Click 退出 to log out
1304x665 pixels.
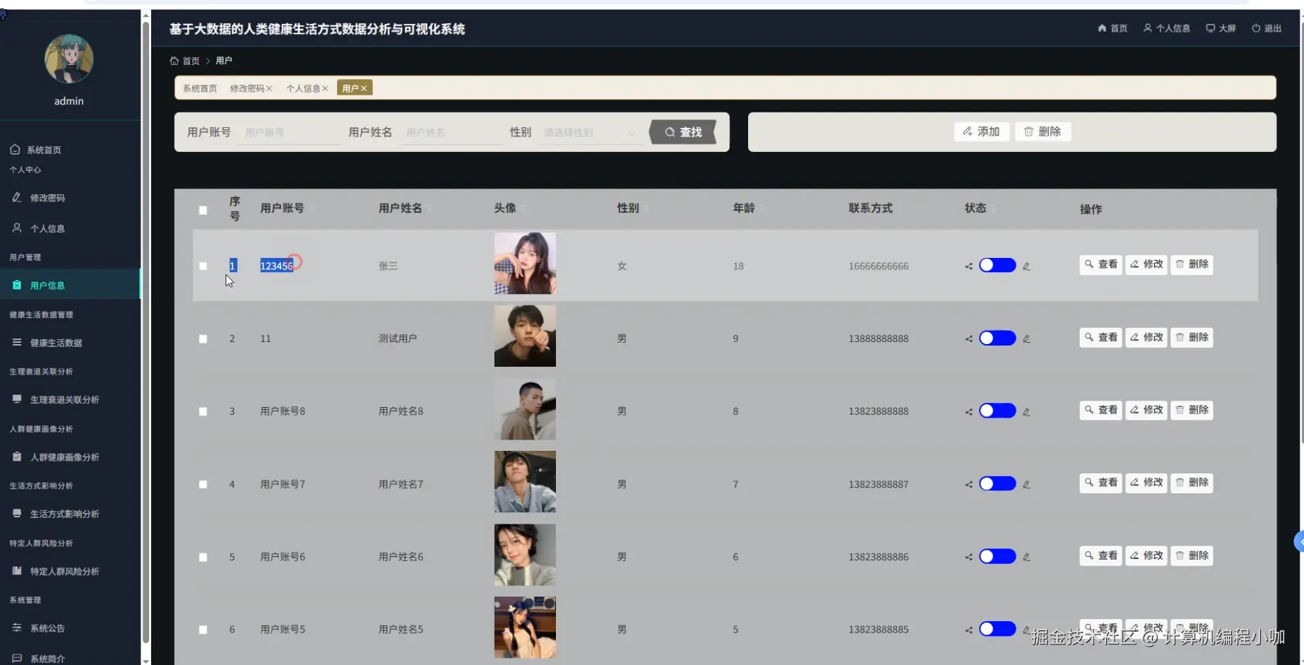click(1267, 28)
